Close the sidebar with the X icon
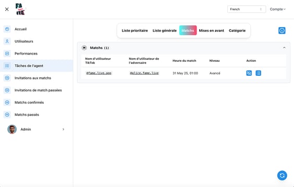 click(x=7, y=9)
